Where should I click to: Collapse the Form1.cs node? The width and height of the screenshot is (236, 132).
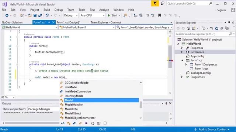pos(182,60)
